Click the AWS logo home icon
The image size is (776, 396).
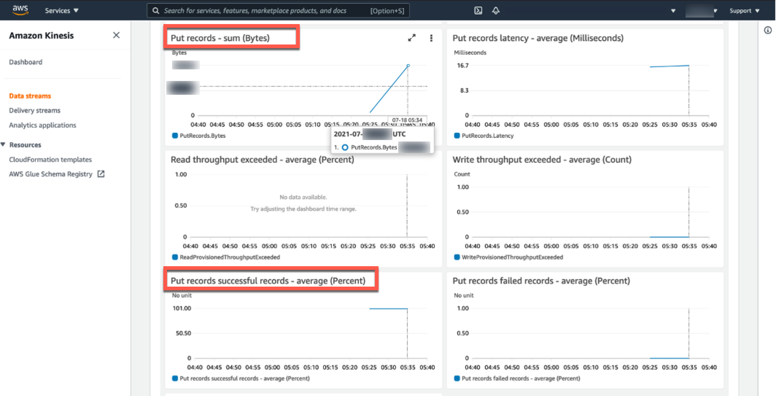[x=20, y=10]
